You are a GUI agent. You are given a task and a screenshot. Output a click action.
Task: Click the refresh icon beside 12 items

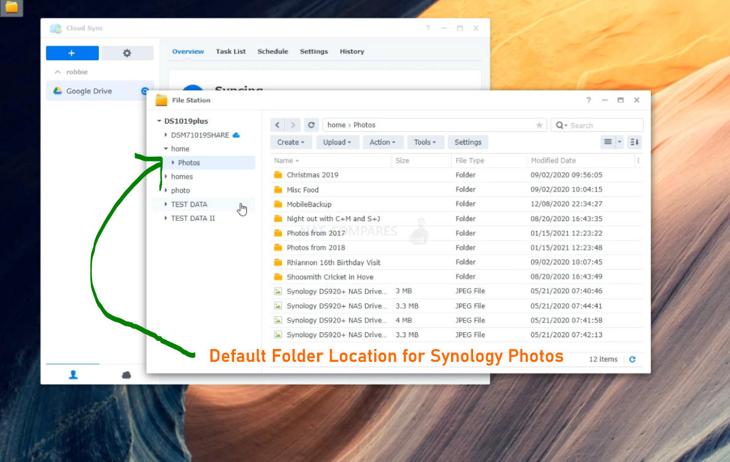632,359
